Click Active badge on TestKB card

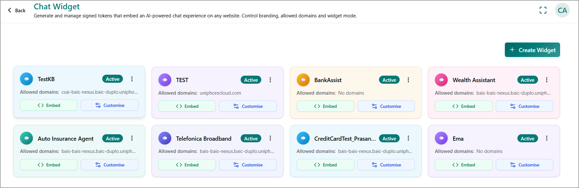[x=113, y=79]
